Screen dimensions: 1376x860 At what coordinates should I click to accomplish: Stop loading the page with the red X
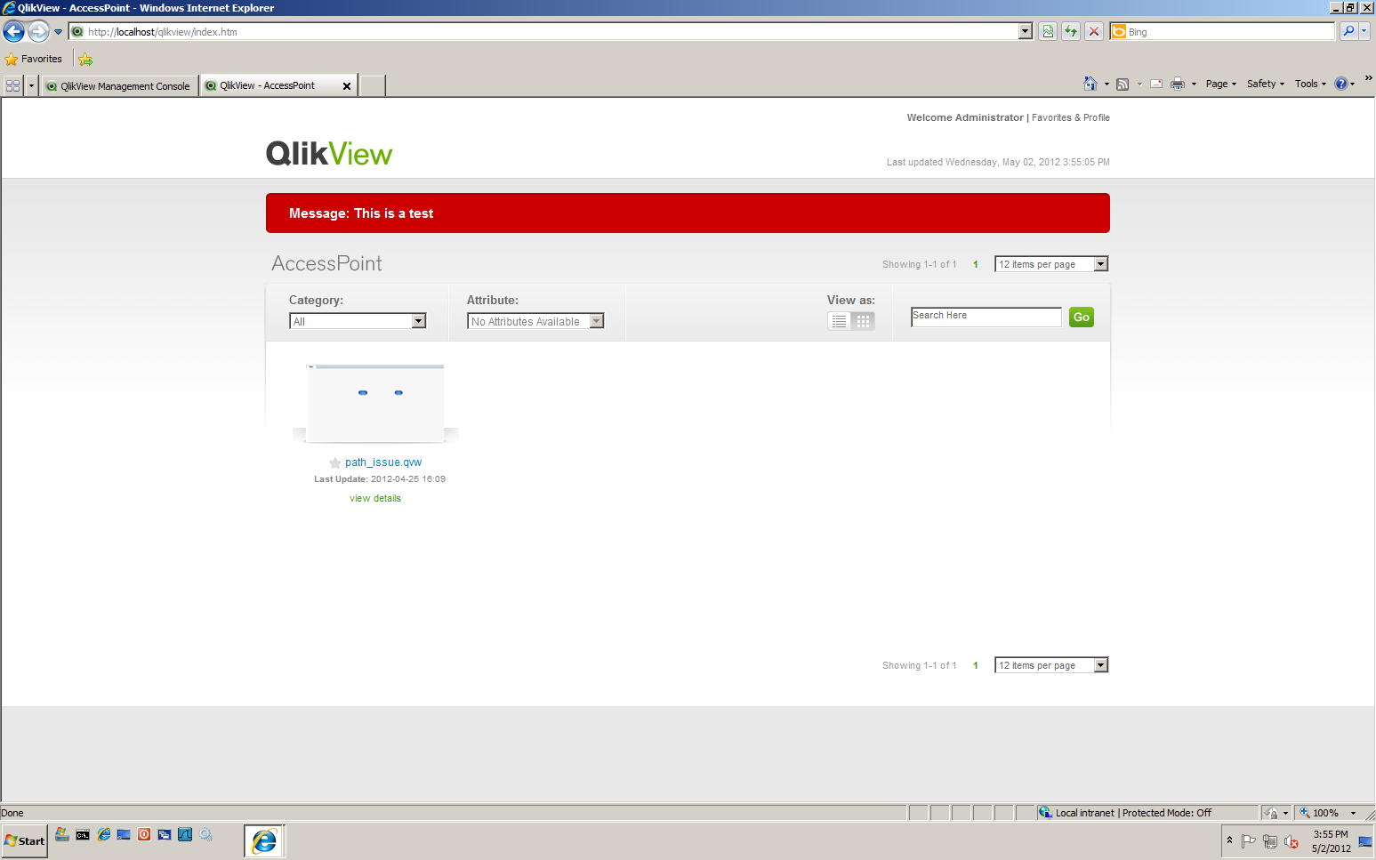[1094, 31]
